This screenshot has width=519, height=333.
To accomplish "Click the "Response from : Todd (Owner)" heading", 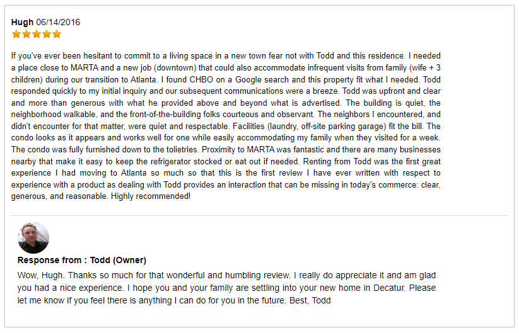I will [x=82, y=260].
